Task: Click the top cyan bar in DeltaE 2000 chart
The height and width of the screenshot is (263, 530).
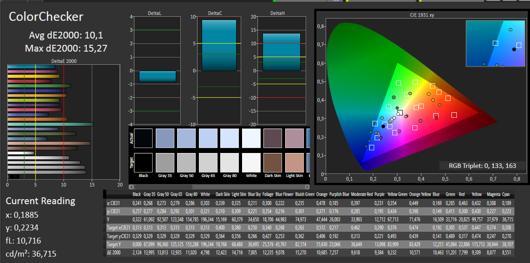Action: pyautogui.click(x=31, y=67)
